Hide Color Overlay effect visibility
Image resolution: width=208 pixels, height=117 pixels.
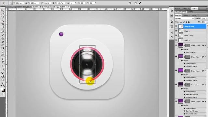[x=184, y=52]
